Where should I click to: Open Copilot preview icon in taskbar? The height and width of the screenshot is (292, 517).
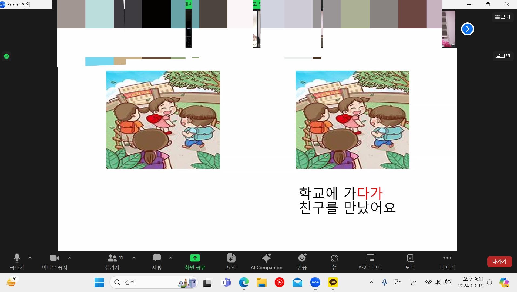[x=504, y=283]
